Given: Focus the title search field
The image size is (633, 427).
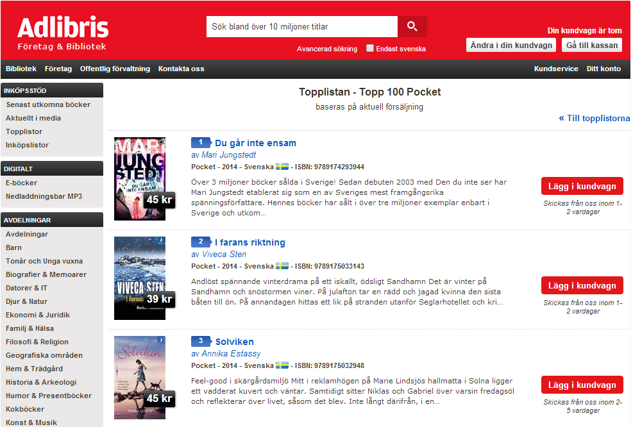Looking at the screenshot, I should [x=302, y=27].
